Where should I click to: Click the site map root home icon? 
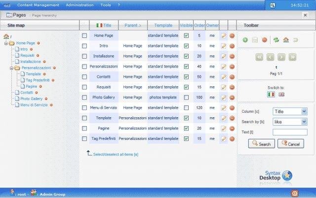click(x=6, y=36)
